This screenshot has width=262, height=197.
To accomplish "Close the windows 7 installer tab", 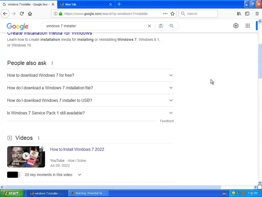I will [x=53, y=4].
